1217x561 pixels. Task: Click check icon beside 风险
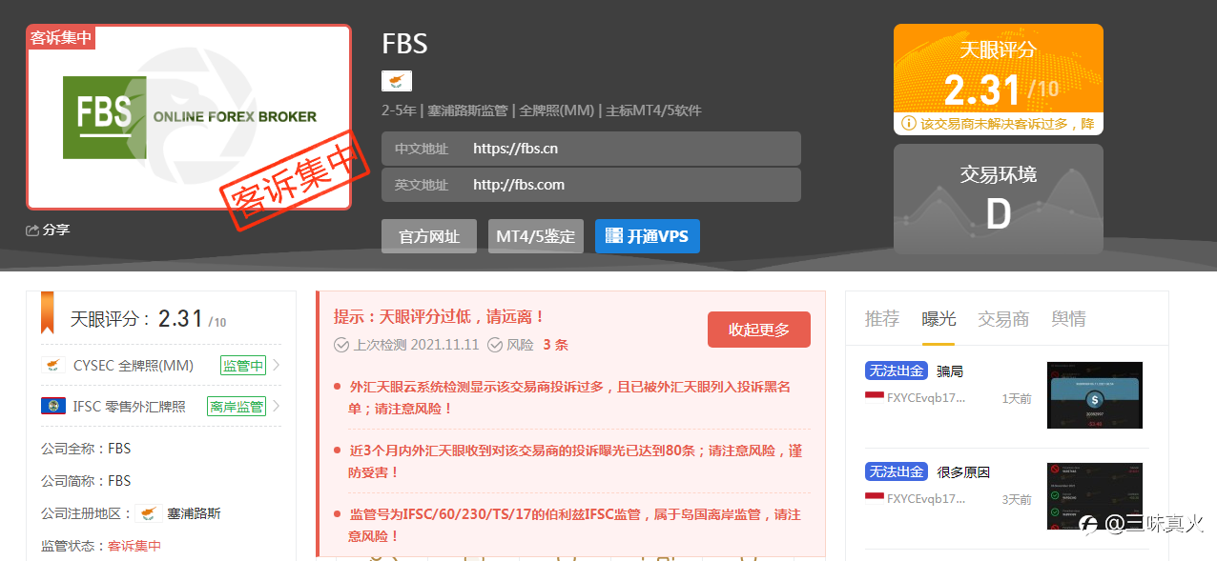pyautogui.click(x=495, y=345)
